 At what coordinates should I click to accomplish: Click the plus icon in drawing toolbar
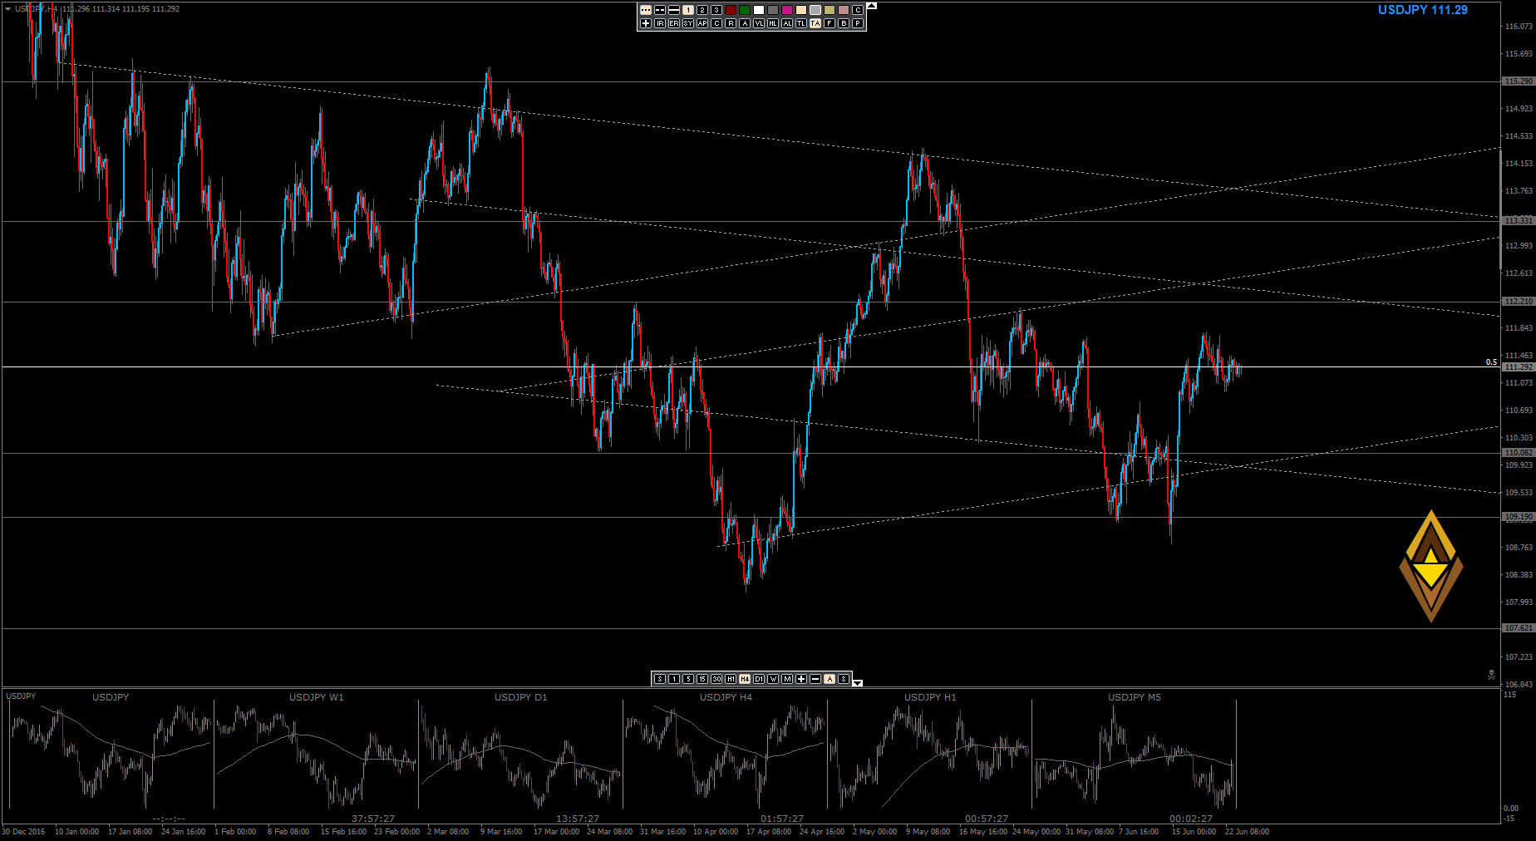[646, 23]
